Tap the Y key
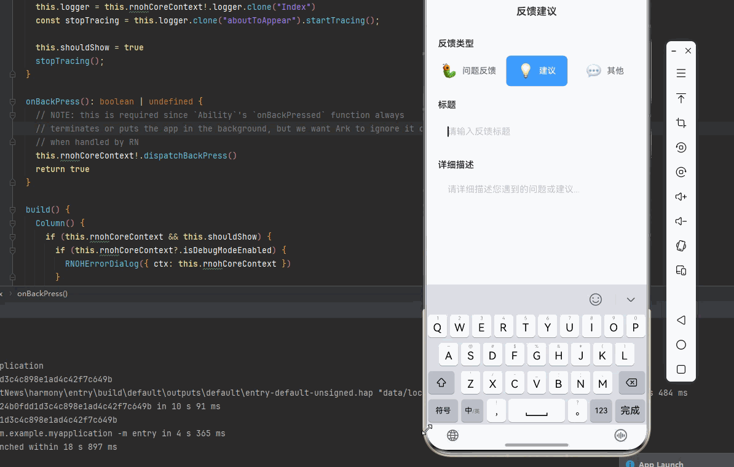This screenshot has width=734, height=467. [x=547, y=327]
